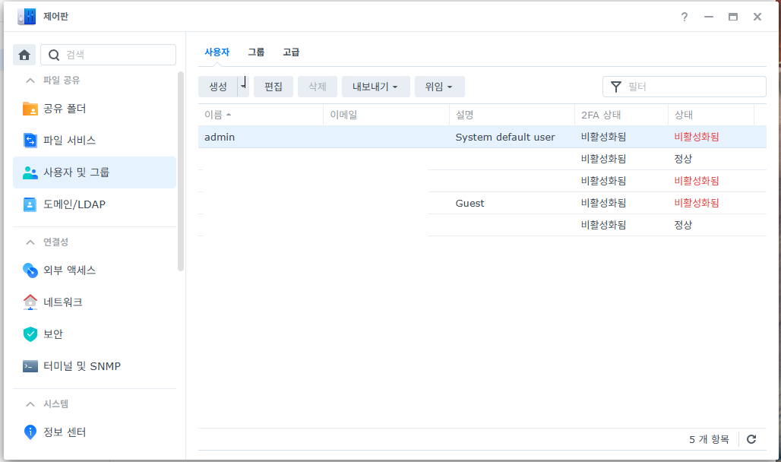Collapse the 연결성 section
Image resolution: width=781 pixels, height=462 pixels.
click(x=30, y=242)
